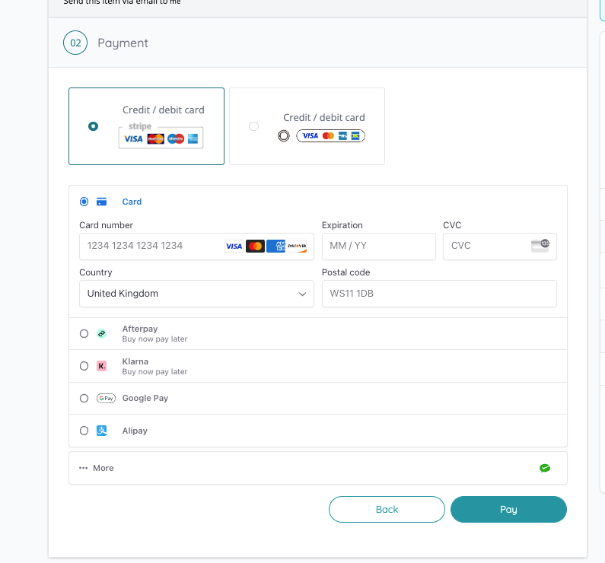Screen dimensions: 605x563
Task: Click the Mastercard logo in card number field
Action: (x=255, y=246)
